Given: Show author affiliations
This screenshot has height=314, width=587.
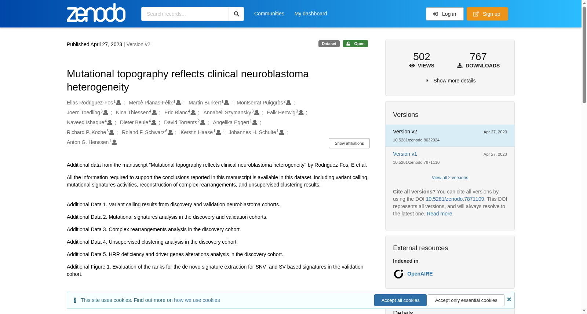Looking at the screenshot, I should point(349,143).
